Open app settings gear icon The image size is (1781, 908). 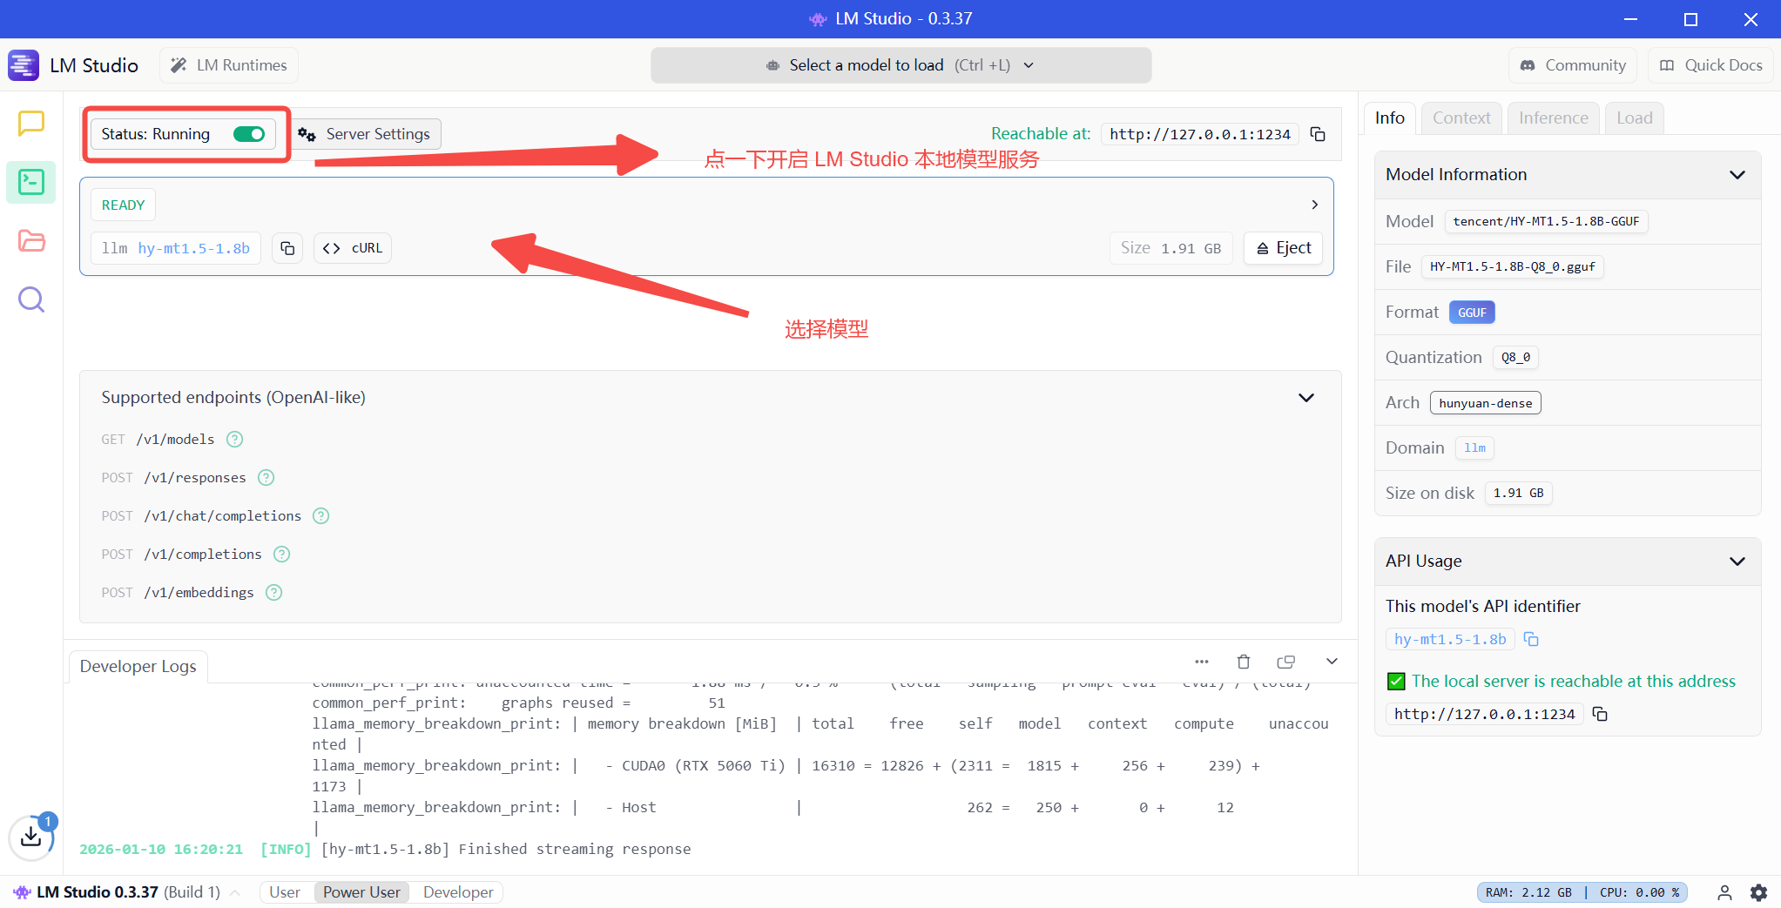point(1759,892)
